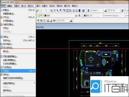
Task: Open Plotter Manager (M) menu item
Action: click(x=18, y=60)
